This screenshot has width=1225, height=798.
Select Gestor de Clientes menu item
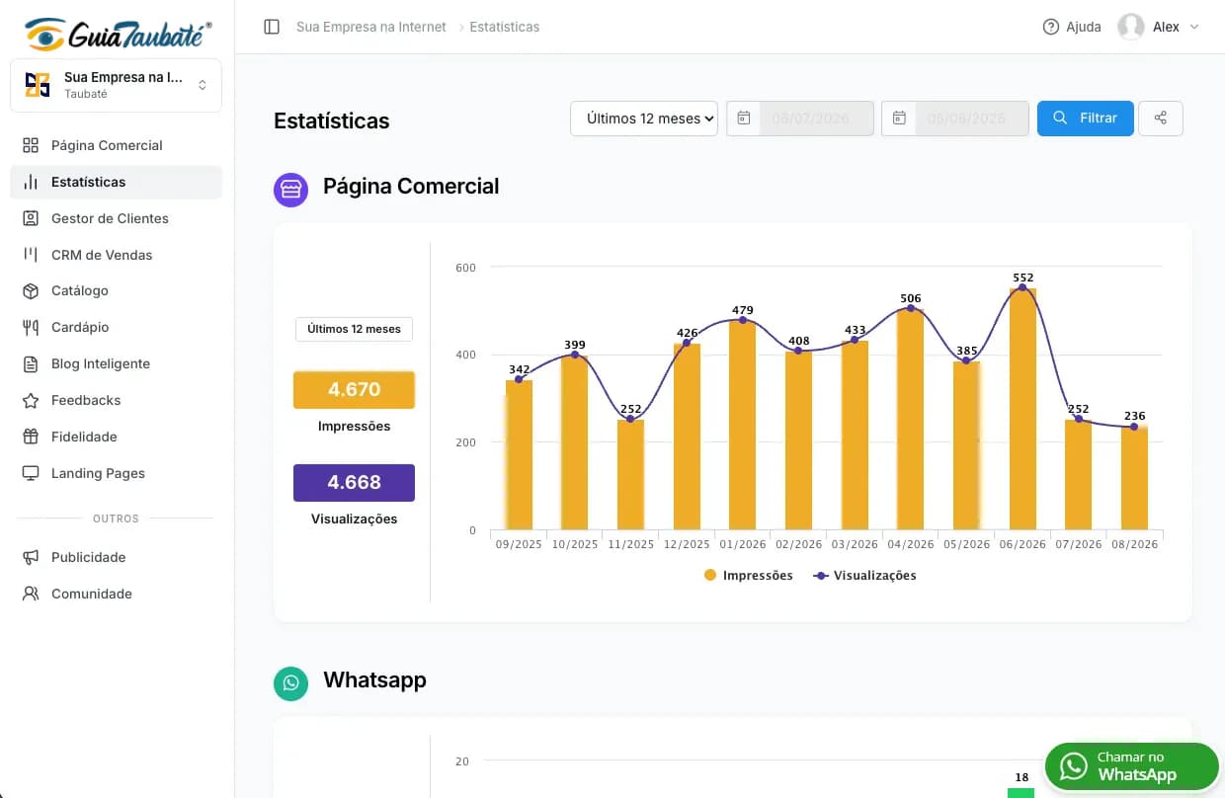pyautogui.click(x=117, y=218)
